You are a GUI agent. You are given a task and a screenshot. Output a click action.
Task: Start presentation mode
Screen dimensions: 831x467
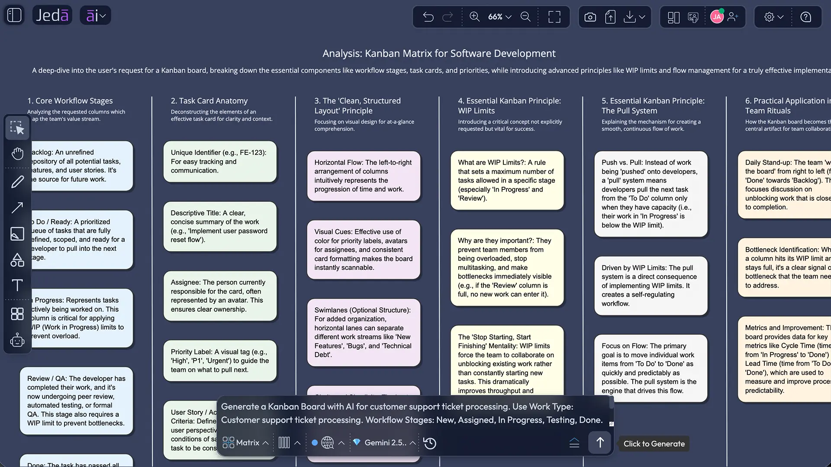(693, 17)
